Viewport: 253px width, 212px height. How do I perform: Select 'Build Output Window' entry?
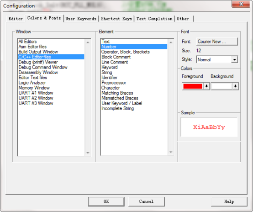51,52
